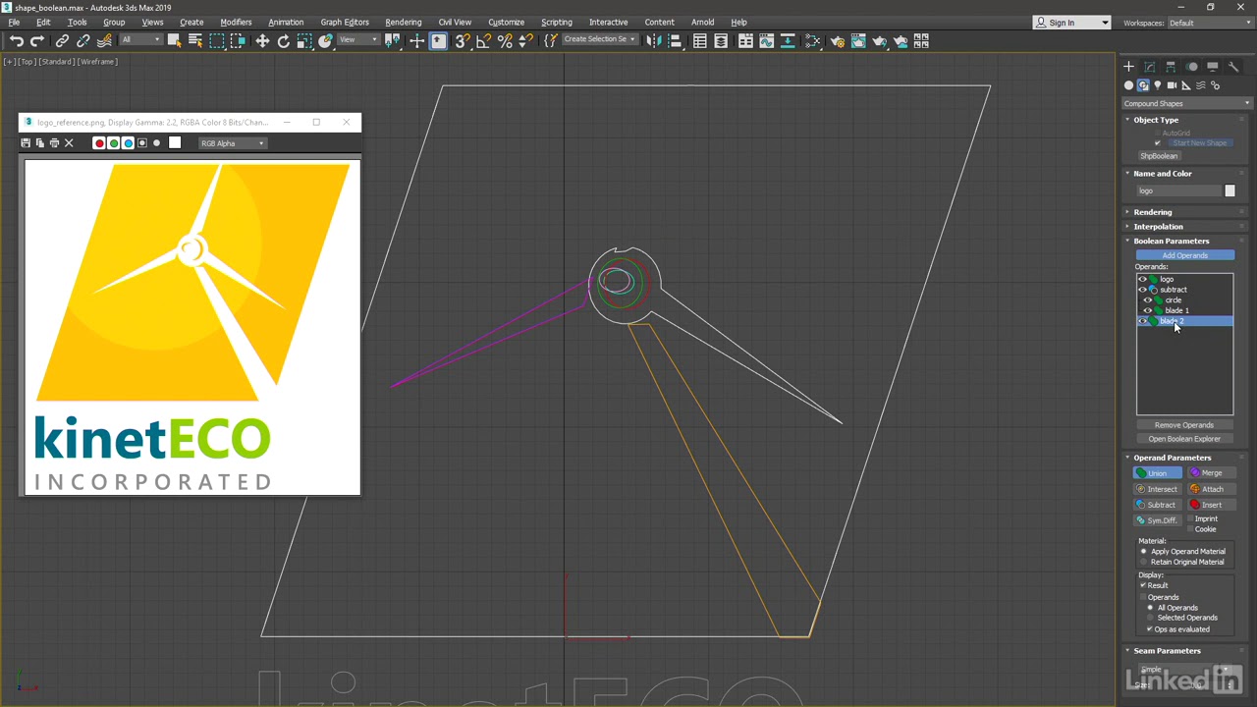Toggle 3D Snaps icon
Viewport: 1257px width, 707px height.
pyautogui.click(x=462, y=40)
